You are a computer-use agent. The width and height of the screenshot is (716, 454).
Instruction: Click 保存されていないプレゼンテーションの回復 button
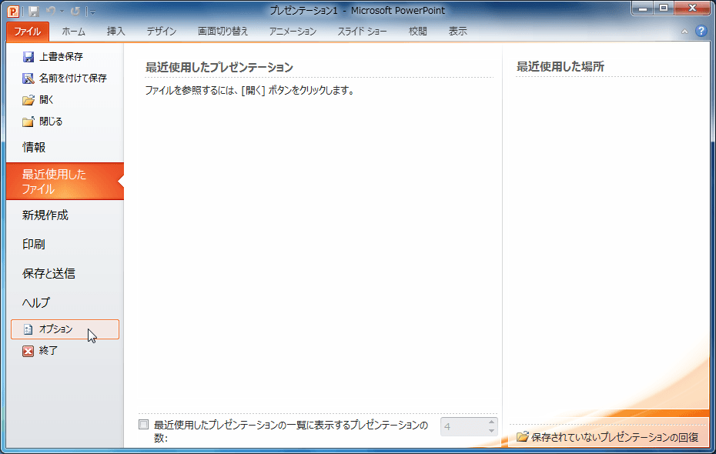(607, 436)
